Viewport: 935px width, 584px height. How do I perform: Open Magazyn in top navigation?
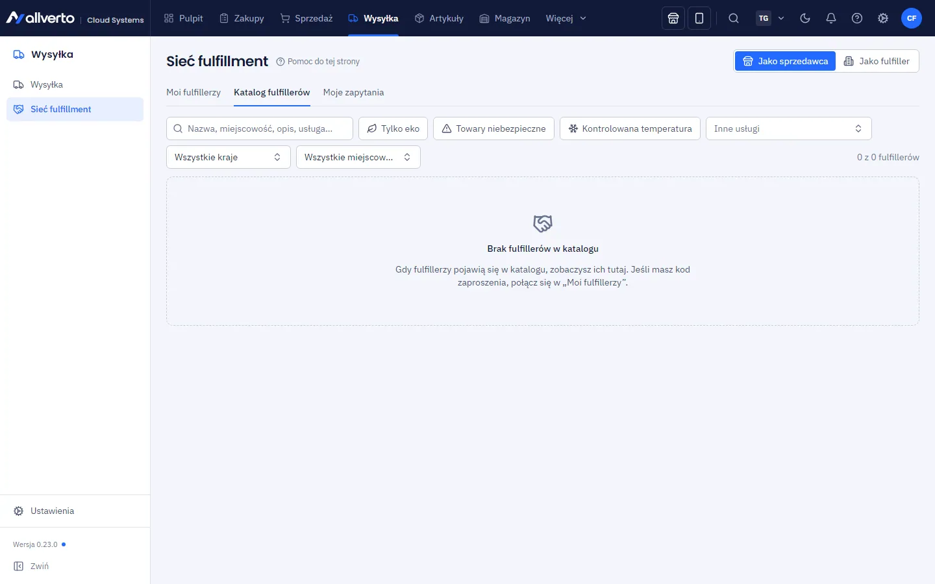tap(505, 18)
